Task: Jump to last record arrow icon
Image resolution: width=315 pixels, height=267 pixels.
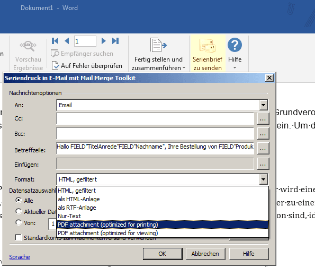Action: pos(115,41)
